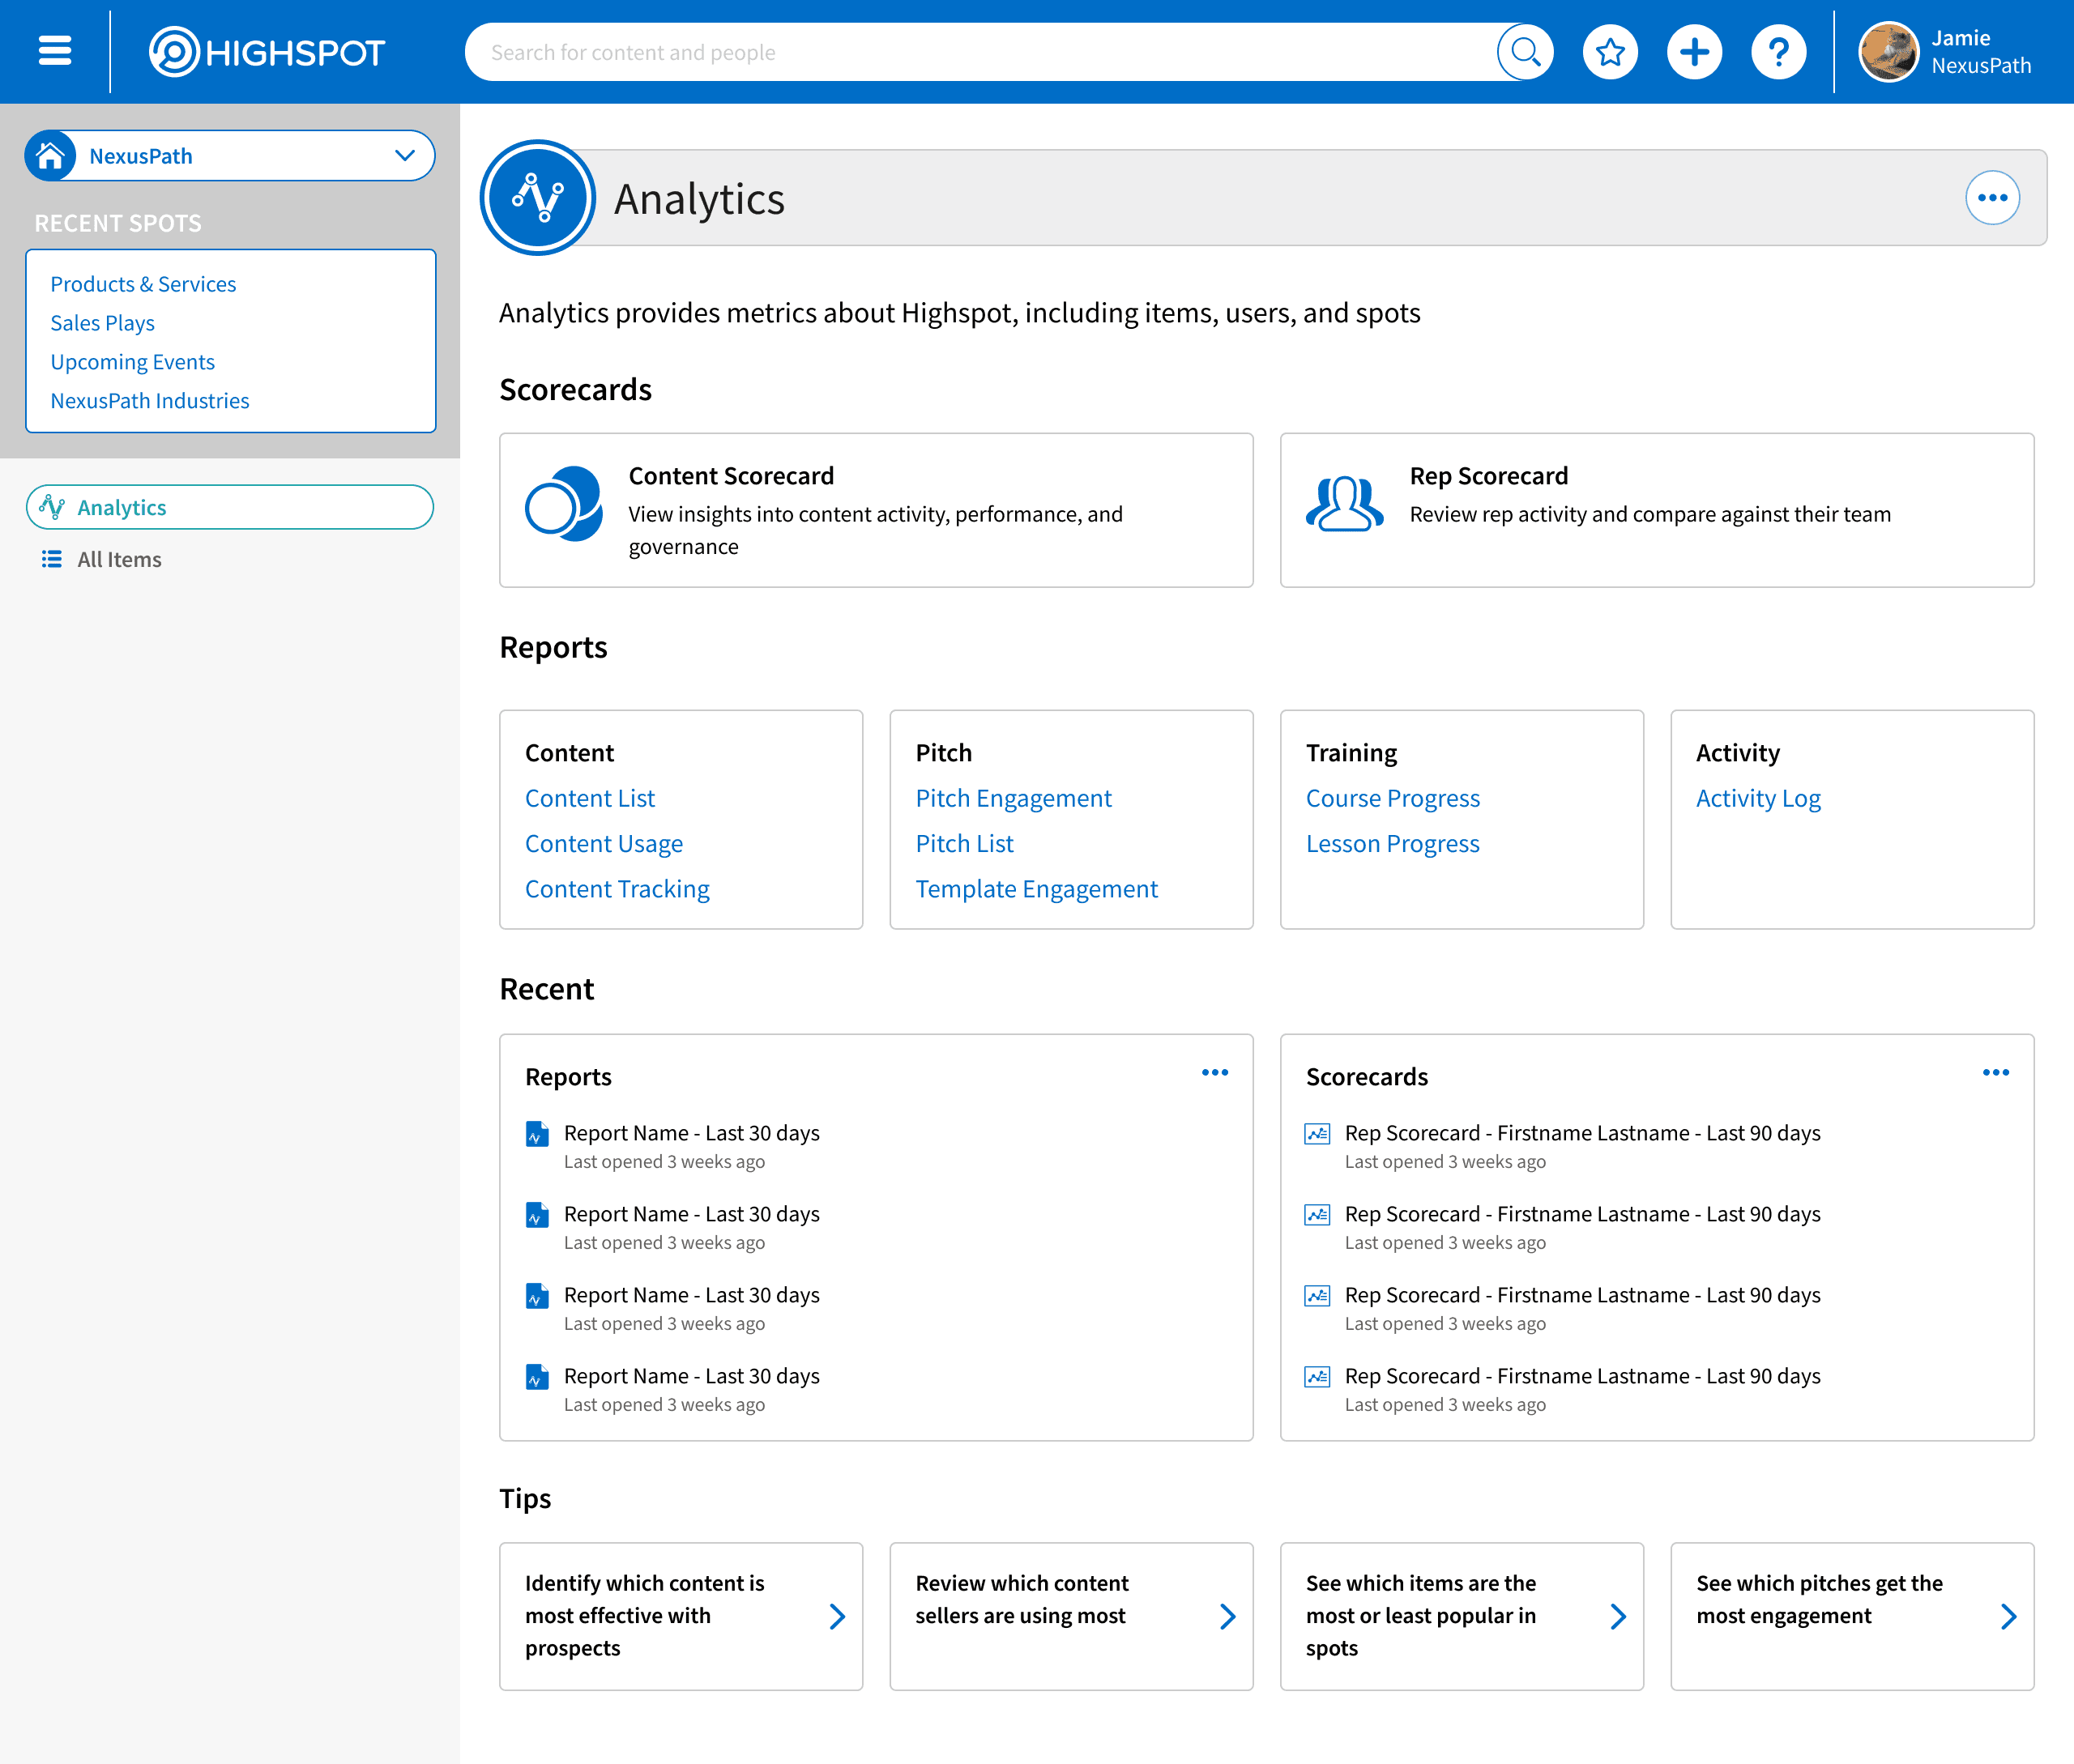Open the Content Tracking report
Image resolution: width=2074 pixels, height=1764 pixels.
click(617, 889)
